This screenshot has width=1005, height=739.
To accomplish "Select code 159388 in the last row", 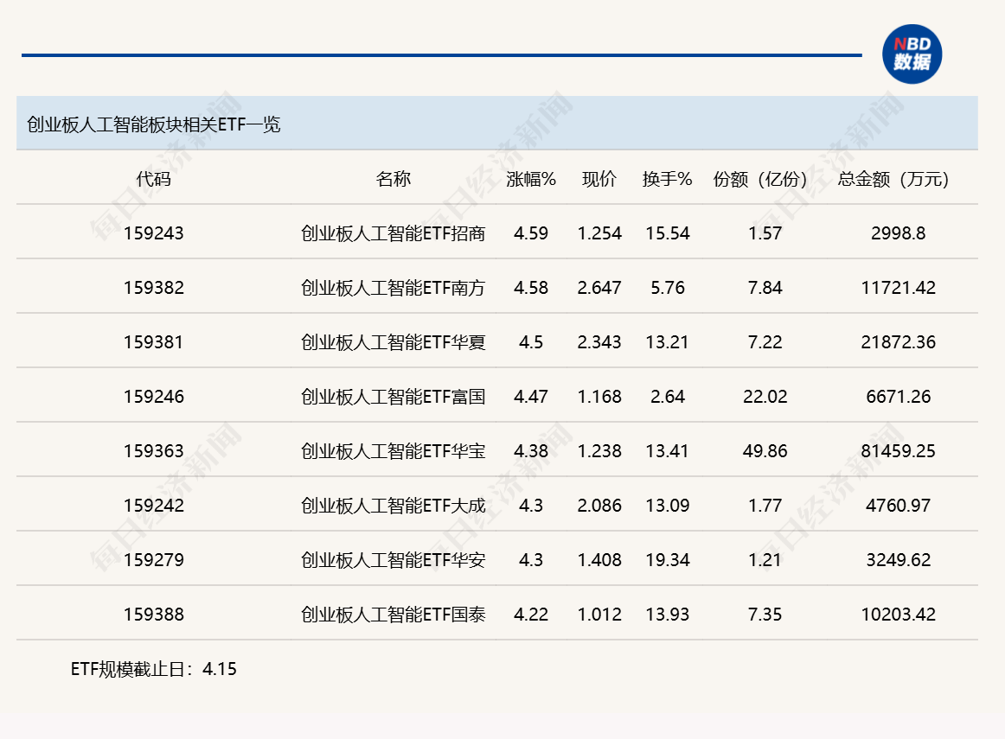I will (x=152, y=614).
